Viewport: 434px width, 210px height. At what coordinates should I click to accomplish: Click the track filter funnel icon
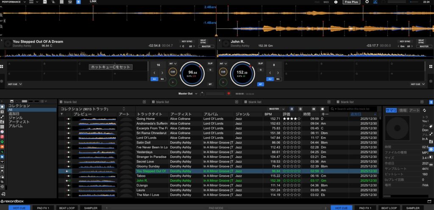coord(61,114)
